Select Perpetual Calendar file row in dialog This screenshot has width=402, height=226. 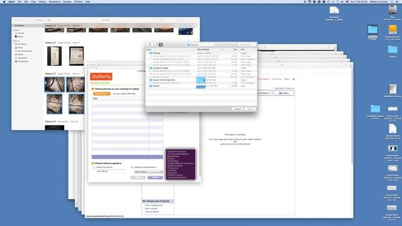[x=201, y=59]
